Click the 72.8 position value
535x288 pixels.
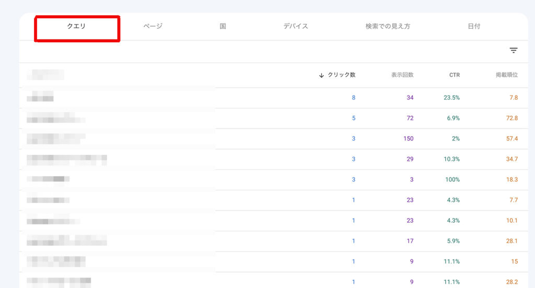point(512,118)
